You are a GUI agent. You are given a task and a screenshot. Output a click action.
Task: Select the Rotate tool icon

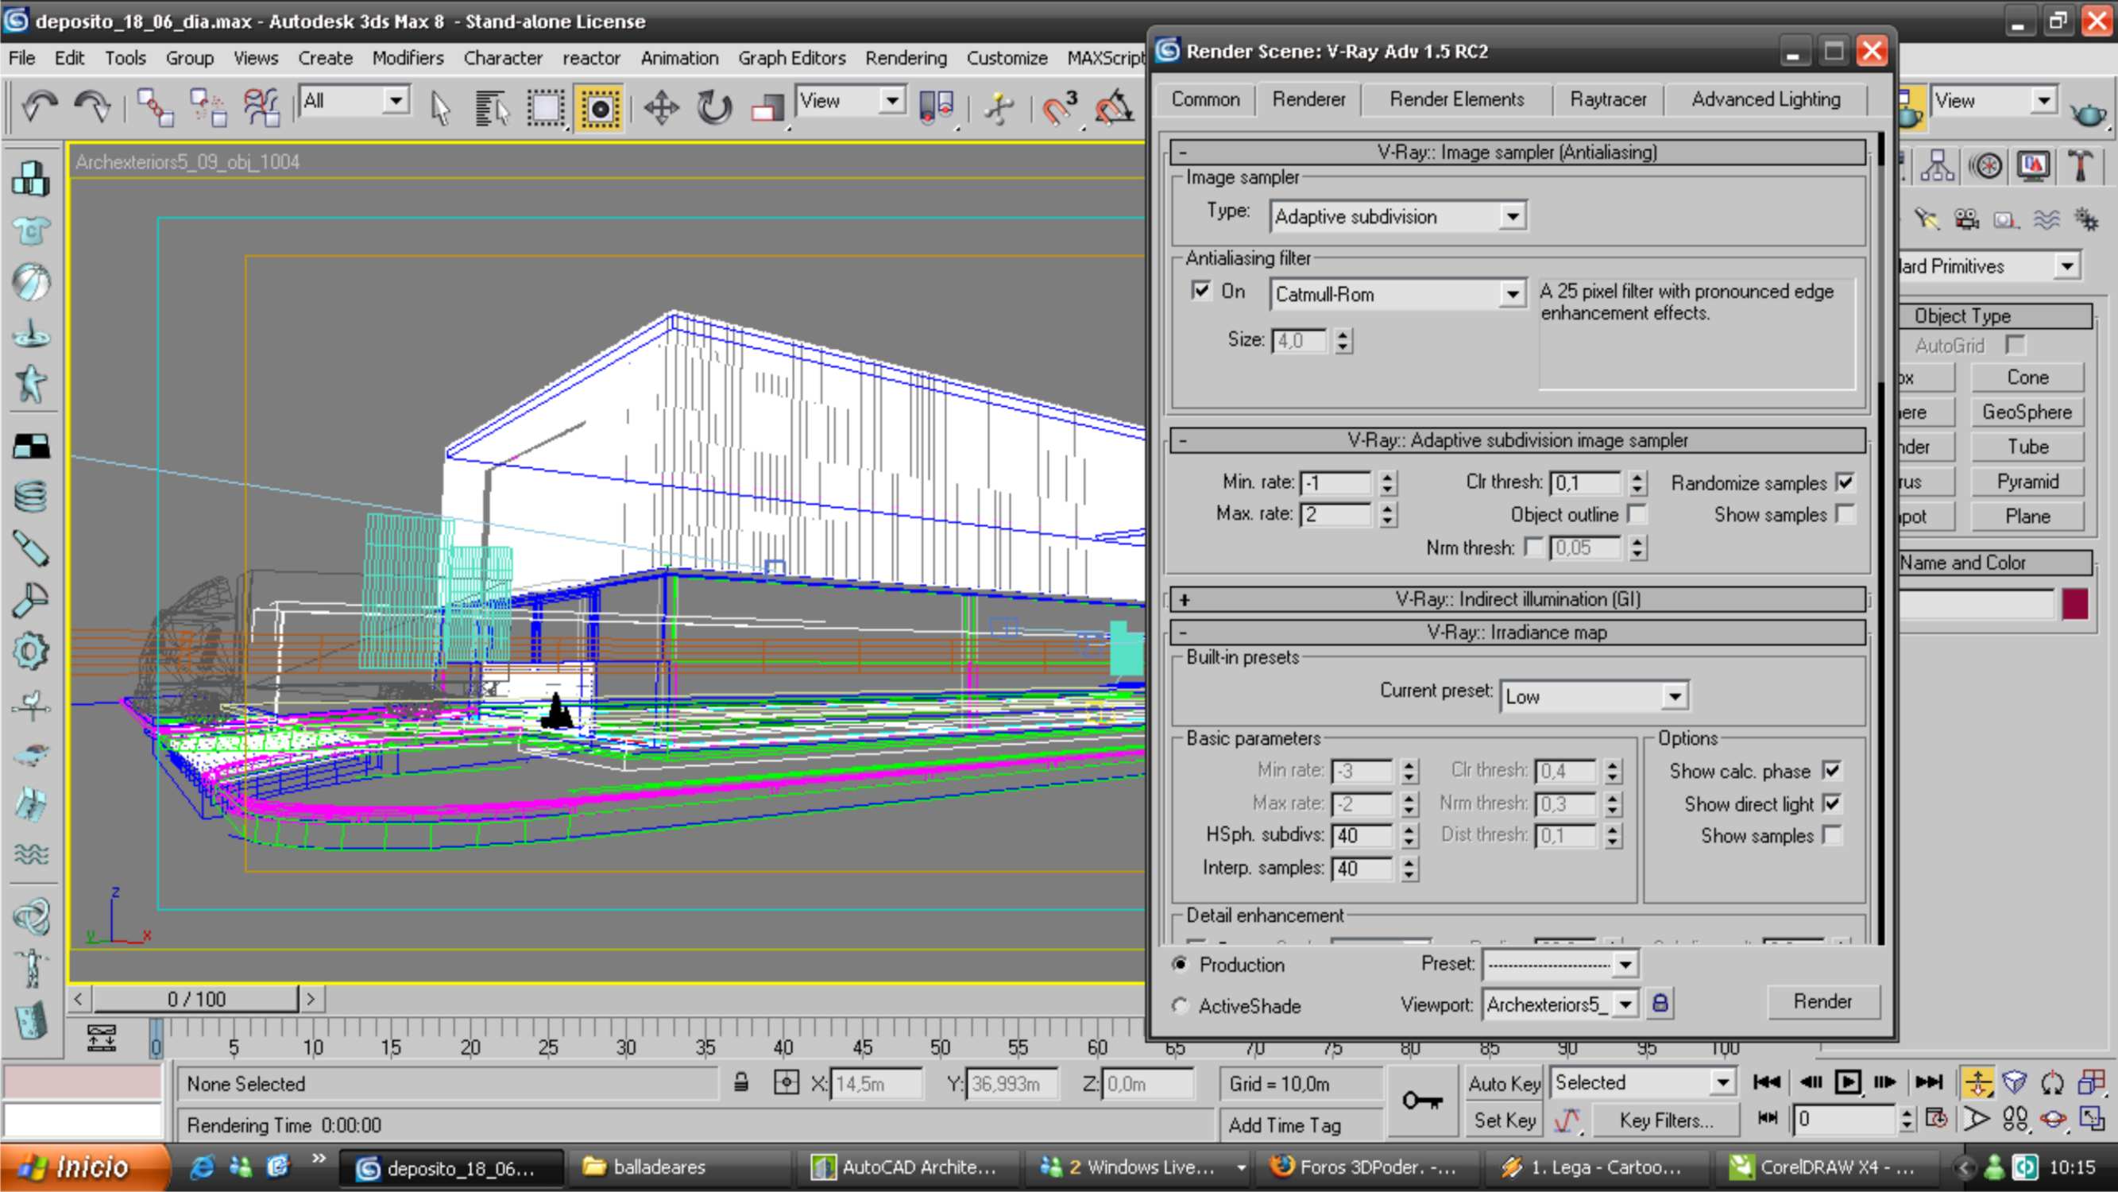[713, 108]
